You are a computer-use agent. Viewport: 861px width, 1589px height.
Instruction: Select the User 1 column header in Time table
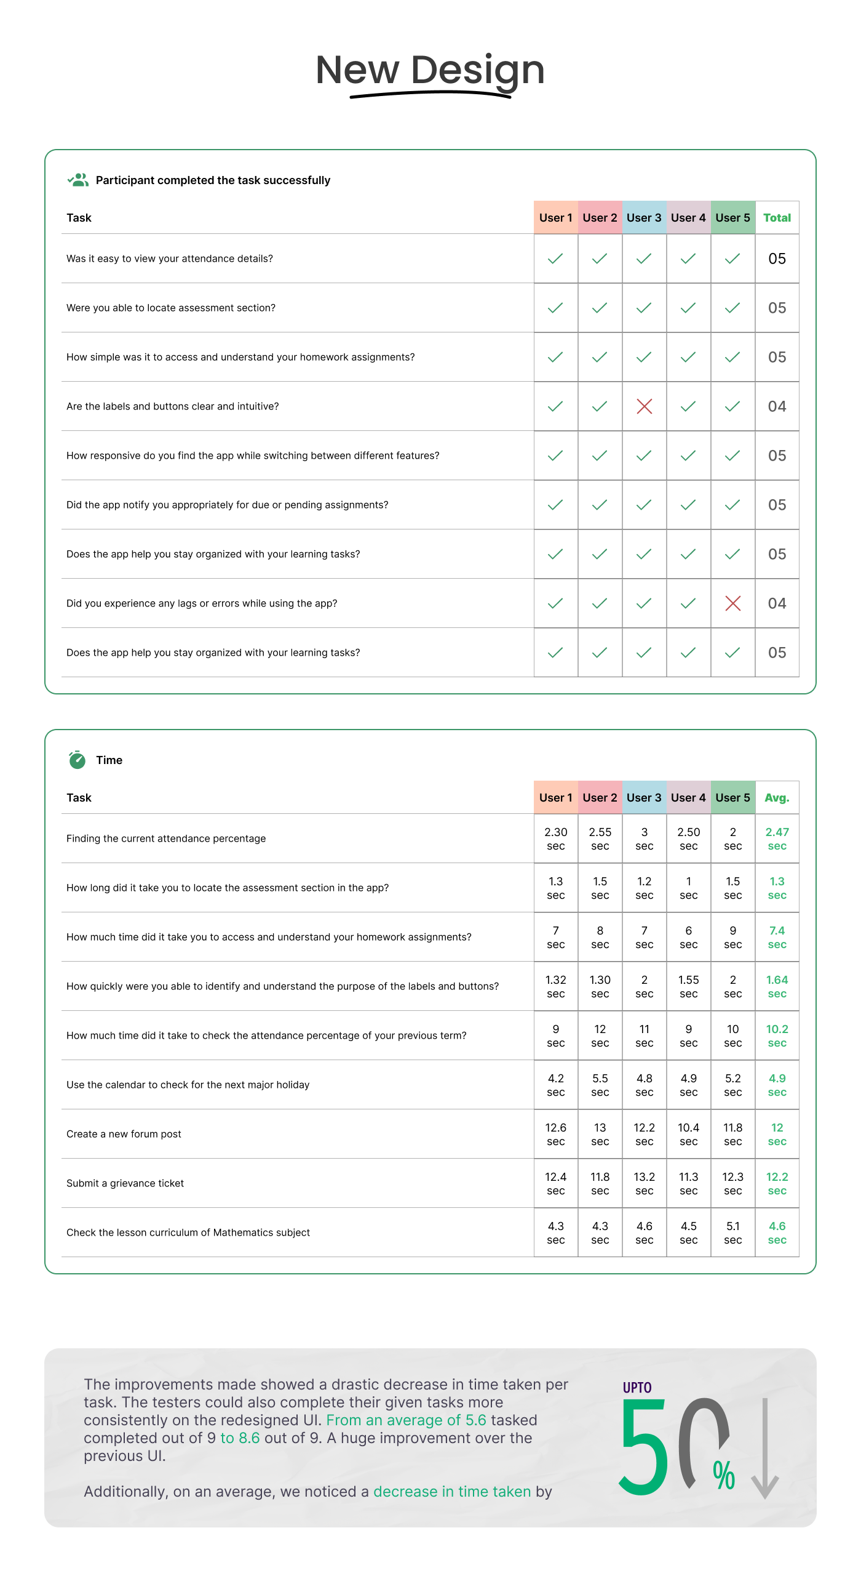pos(555,798)
